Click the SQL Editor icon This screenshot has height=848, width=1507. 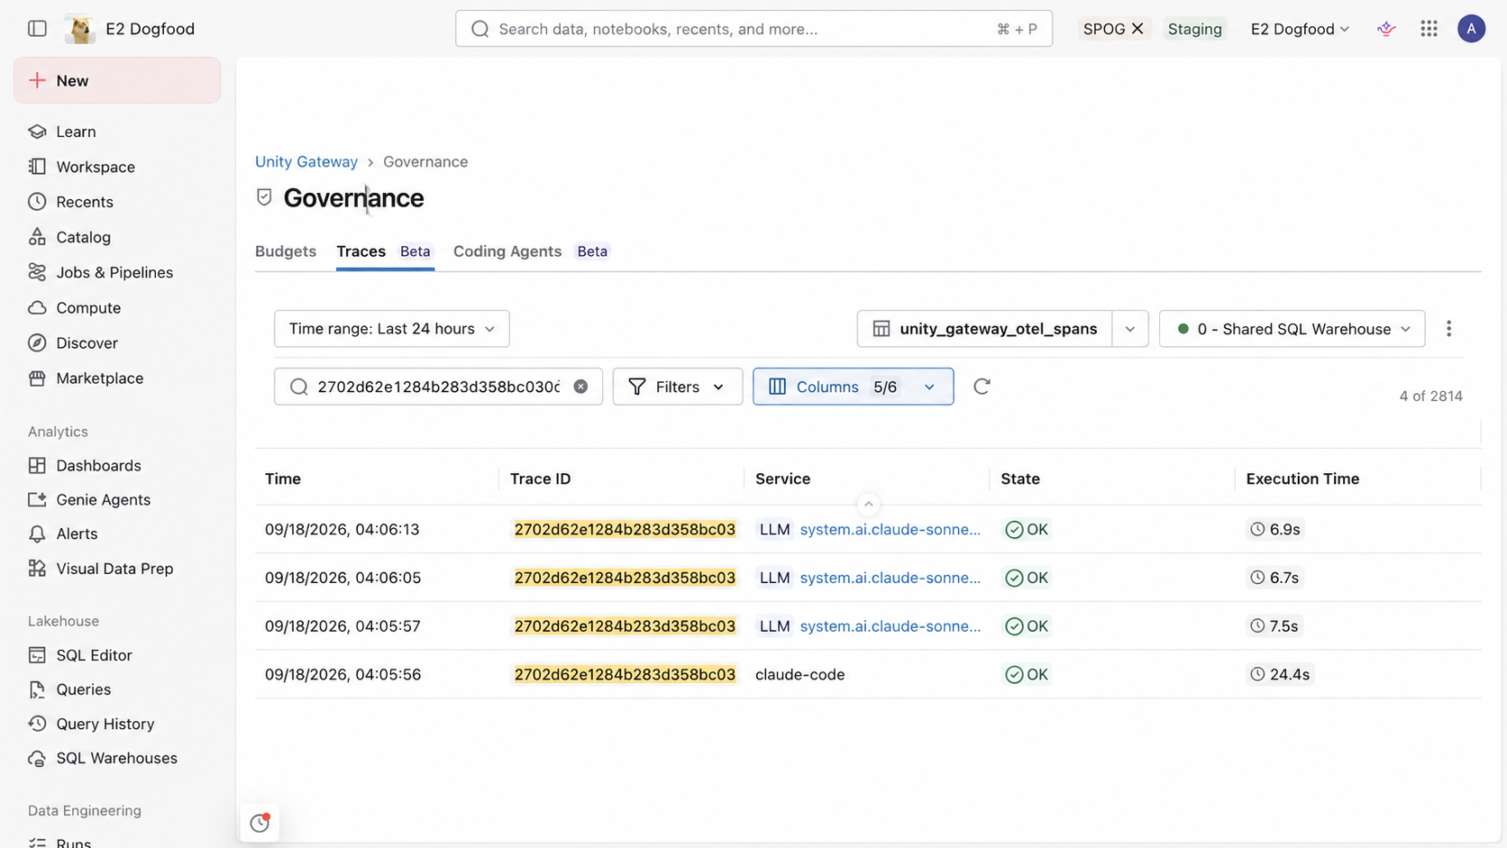pyautogui.click(x=37, y=655)
